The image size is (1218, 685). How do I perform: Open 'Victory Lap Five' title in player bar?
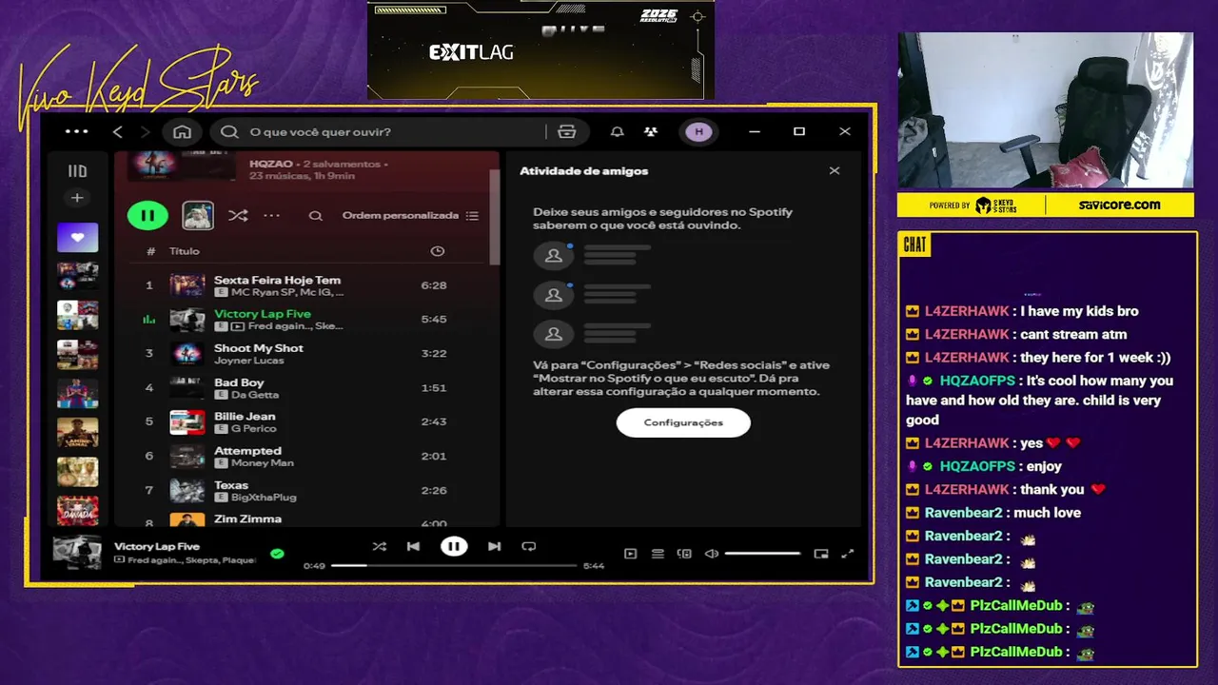pos(157,546)
